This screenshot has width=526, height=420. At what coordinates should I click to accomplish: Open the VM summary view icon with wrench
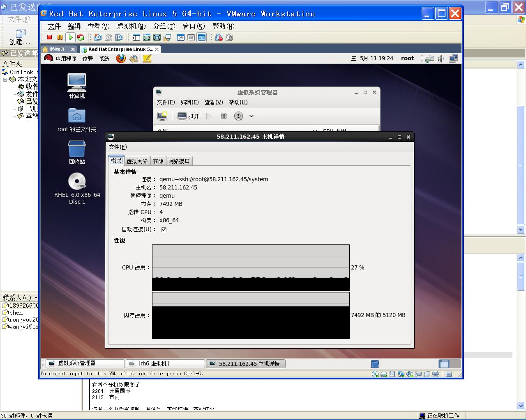(181, 37)
